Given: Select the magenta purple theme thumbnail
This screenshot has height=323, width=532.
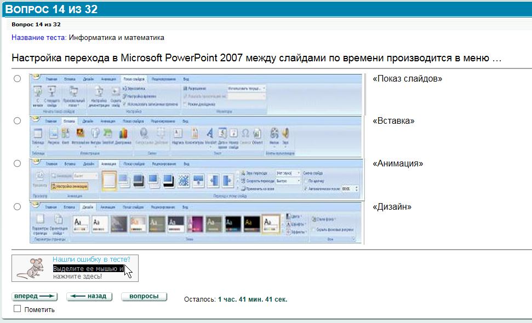Looking at the screenshot, I should pyautogui.click(x=195, y=224).
